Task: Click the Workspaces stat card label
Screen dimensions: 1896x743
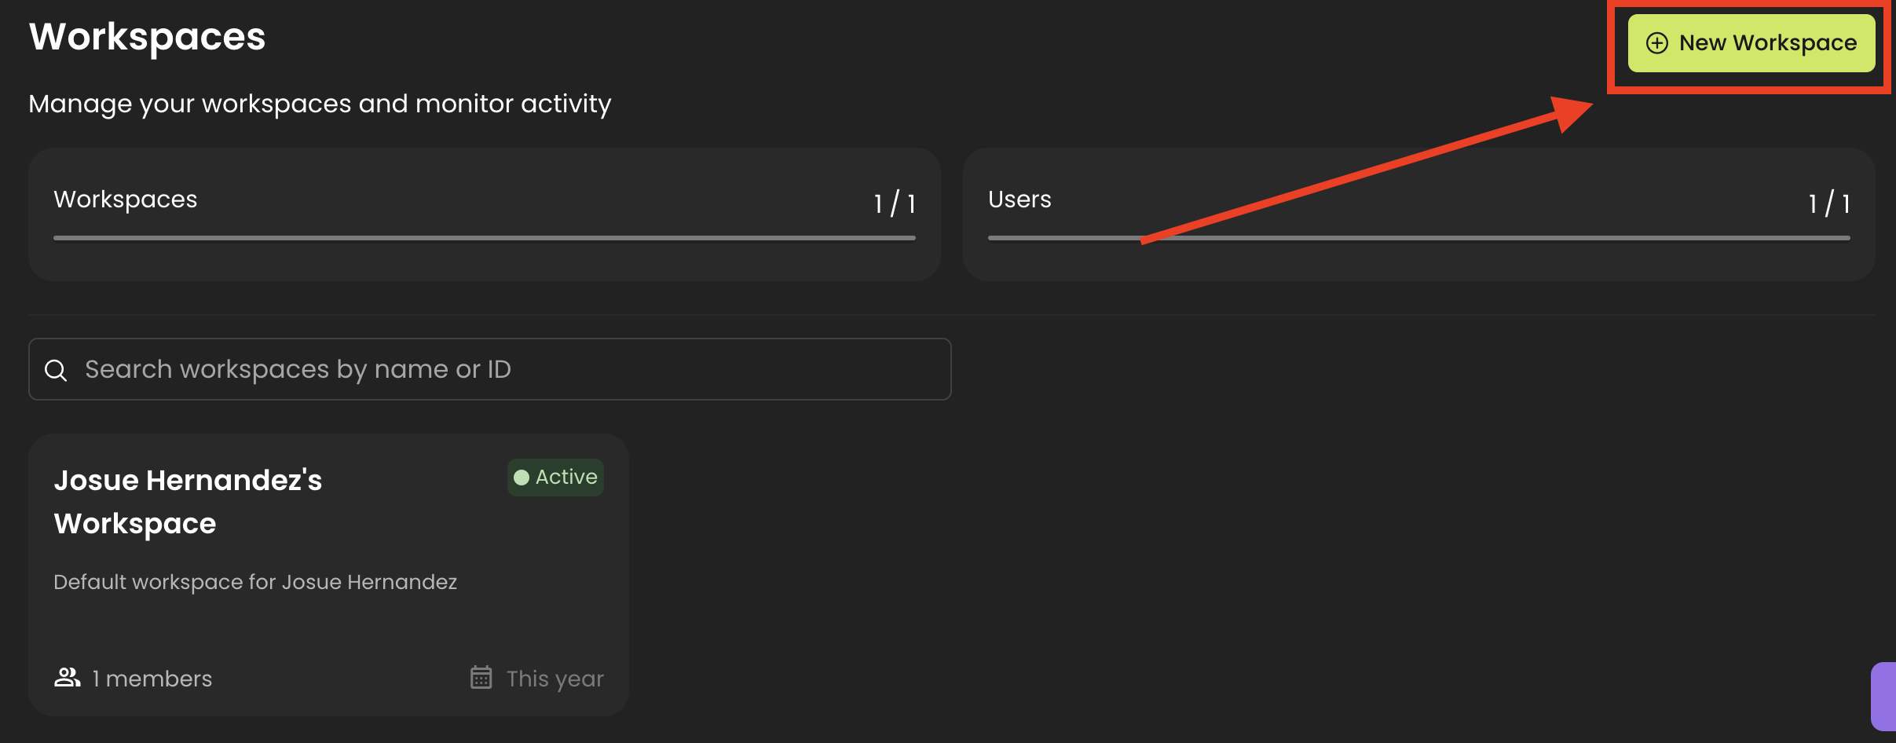Action: tap(126, 199)
